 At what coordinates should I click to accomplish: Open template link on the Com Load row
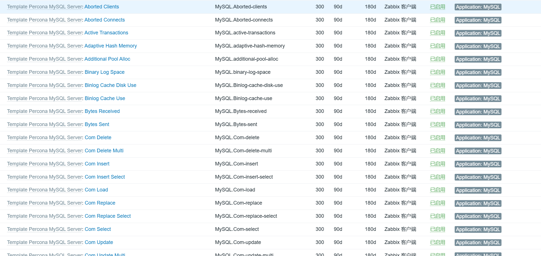tap(45, 190)
